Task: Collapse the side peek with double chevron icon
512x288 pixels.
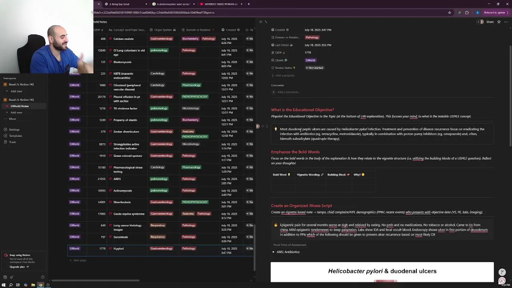Action: click(x=260, y=22)
